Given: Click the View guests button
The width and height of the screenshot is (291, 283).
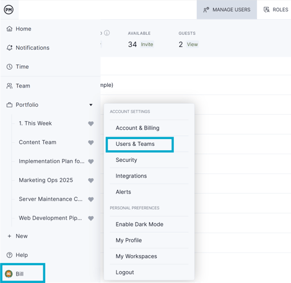Looking at the screenshot, I should point(193,44).
